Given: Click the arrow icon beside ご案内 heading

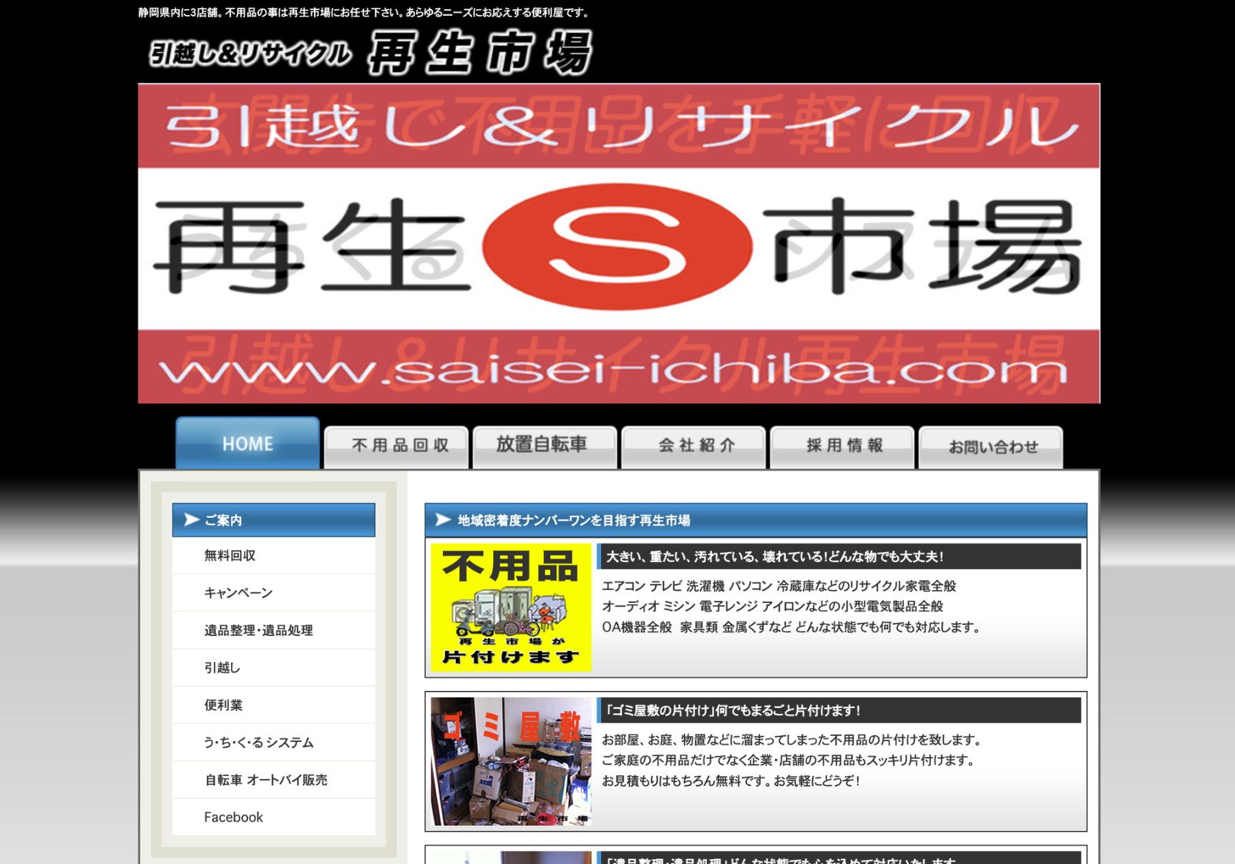Looking at the screenshot, I should point(191,520).
